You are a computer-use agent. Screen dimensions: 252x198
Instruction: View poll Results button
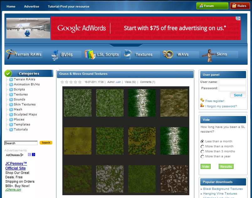point(226,167)
